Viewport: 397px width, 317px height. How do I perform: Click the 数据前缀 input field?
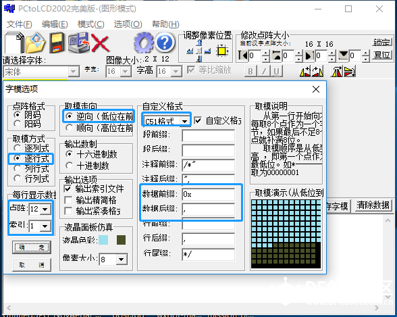pyautogui.click(x=208, y=195)
